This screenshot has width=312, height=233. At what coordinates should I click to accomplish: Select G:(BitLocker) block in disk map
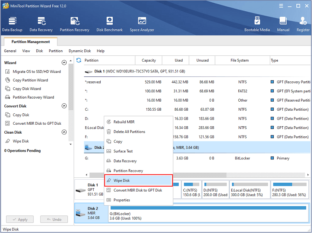208,213
